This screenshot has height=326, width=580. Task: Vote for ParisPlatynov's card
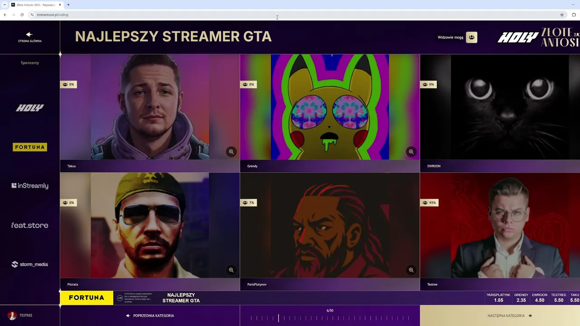330,225
